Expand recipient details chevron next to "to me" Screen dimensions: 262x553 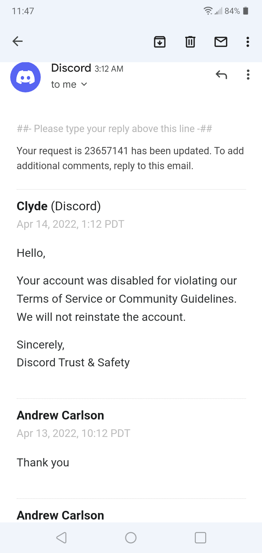click(x=84, y=84)
